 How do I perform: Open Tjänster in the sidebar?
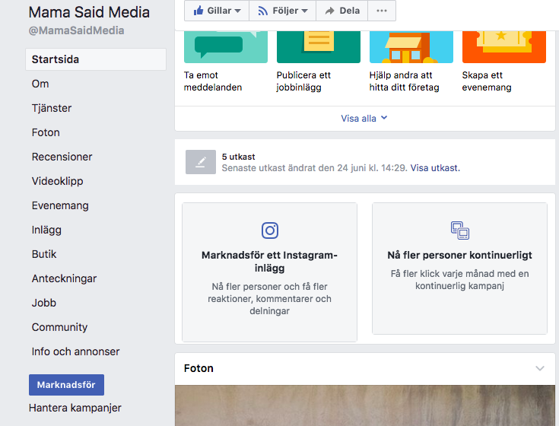click(52, 108)
